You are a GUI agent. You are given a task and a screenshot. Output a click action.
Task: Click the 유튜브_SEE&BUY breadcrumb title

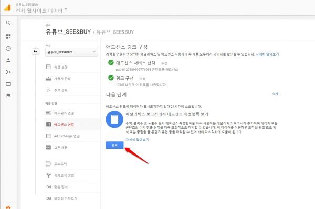tap(68, 31)
